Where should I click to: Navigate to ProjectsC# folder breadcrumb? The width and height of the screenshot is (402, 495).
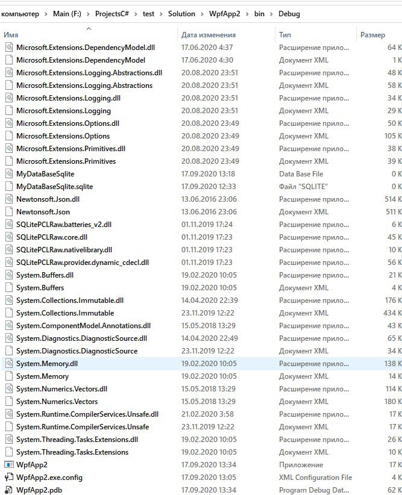[x=112, y=14]
